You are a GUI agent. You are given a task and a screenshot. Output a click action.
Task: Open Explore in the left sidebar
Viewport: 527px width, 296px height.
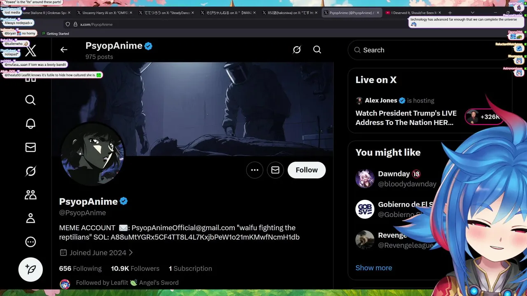tap(30, 100)
